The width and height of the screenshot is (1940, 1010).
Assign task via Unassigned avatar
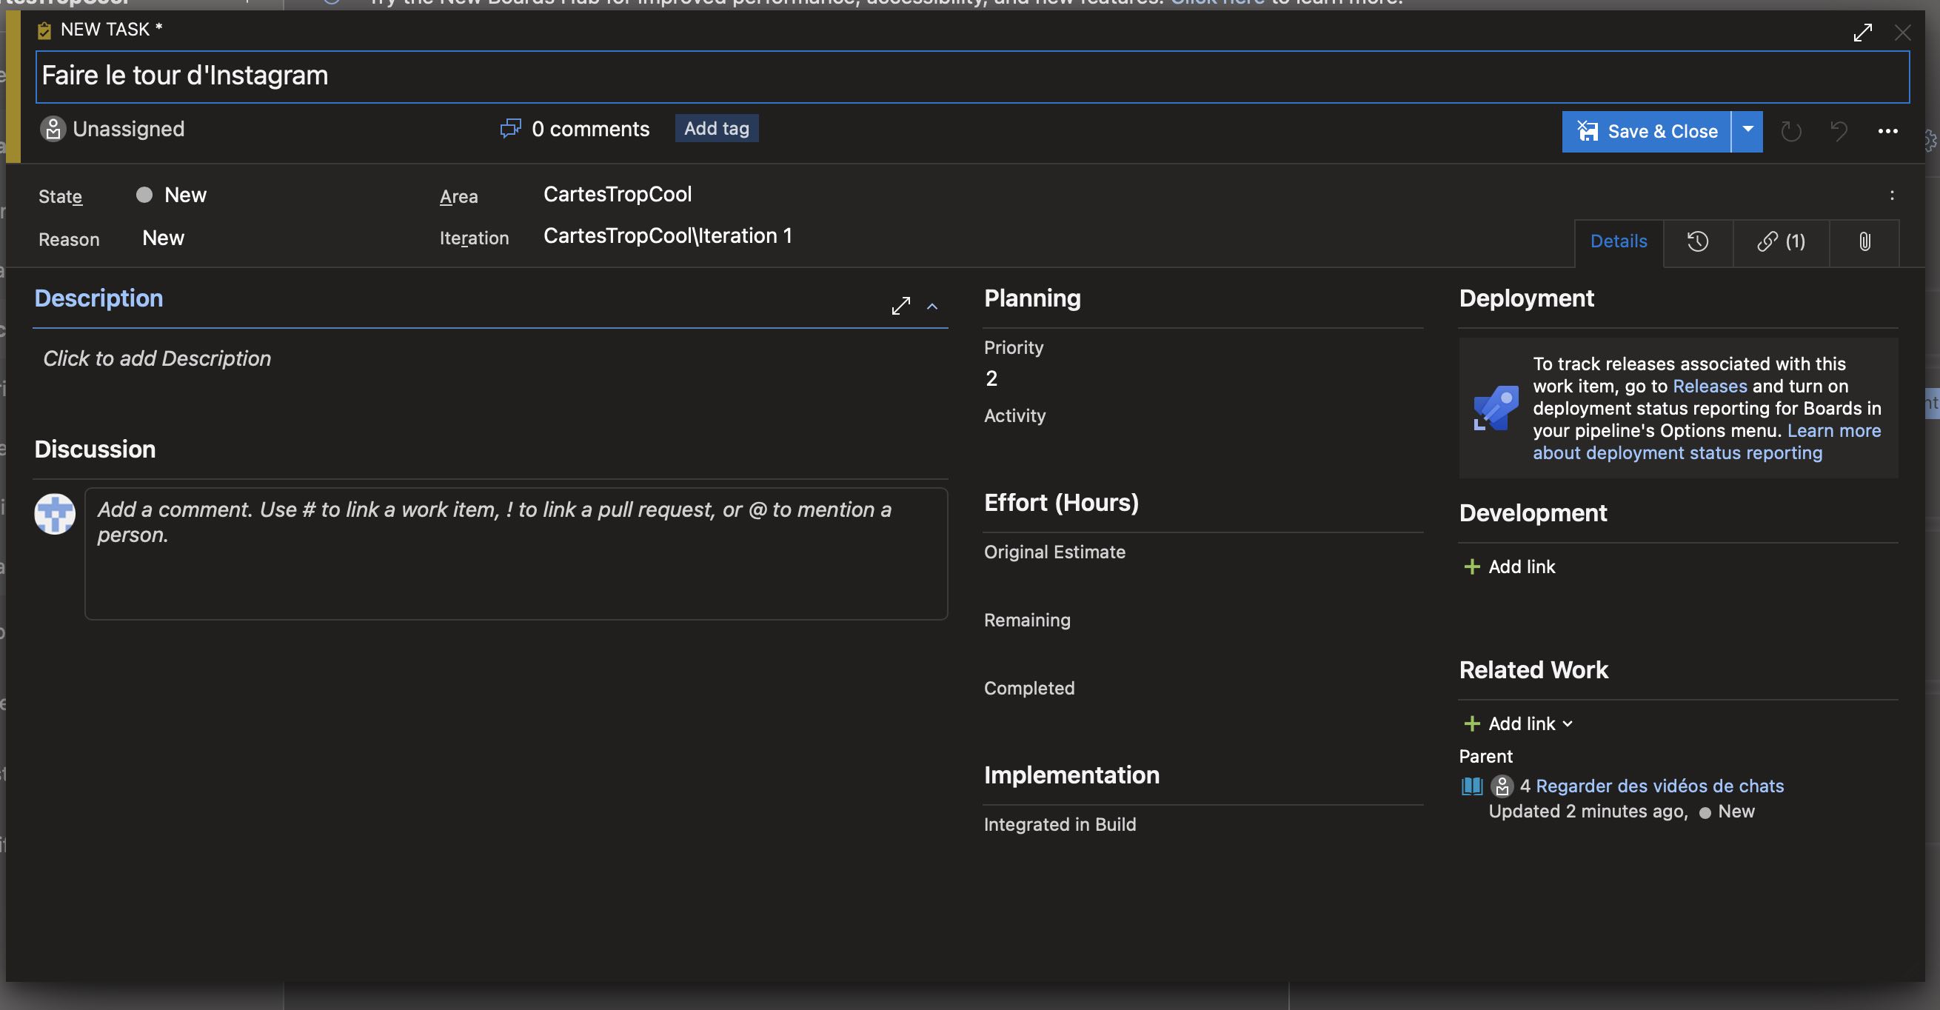pyautogui.click(x=53, y=129)
